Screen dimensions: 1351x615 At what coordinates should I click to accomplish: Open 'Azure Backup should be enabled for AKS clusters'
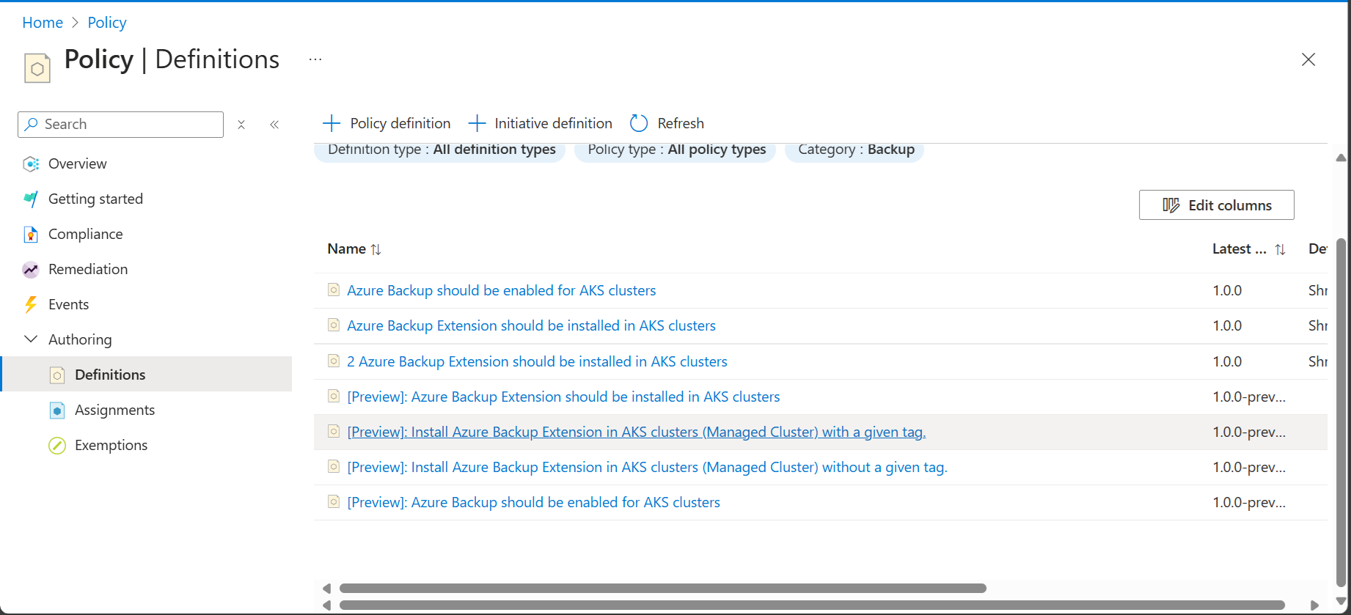(502, 290)
